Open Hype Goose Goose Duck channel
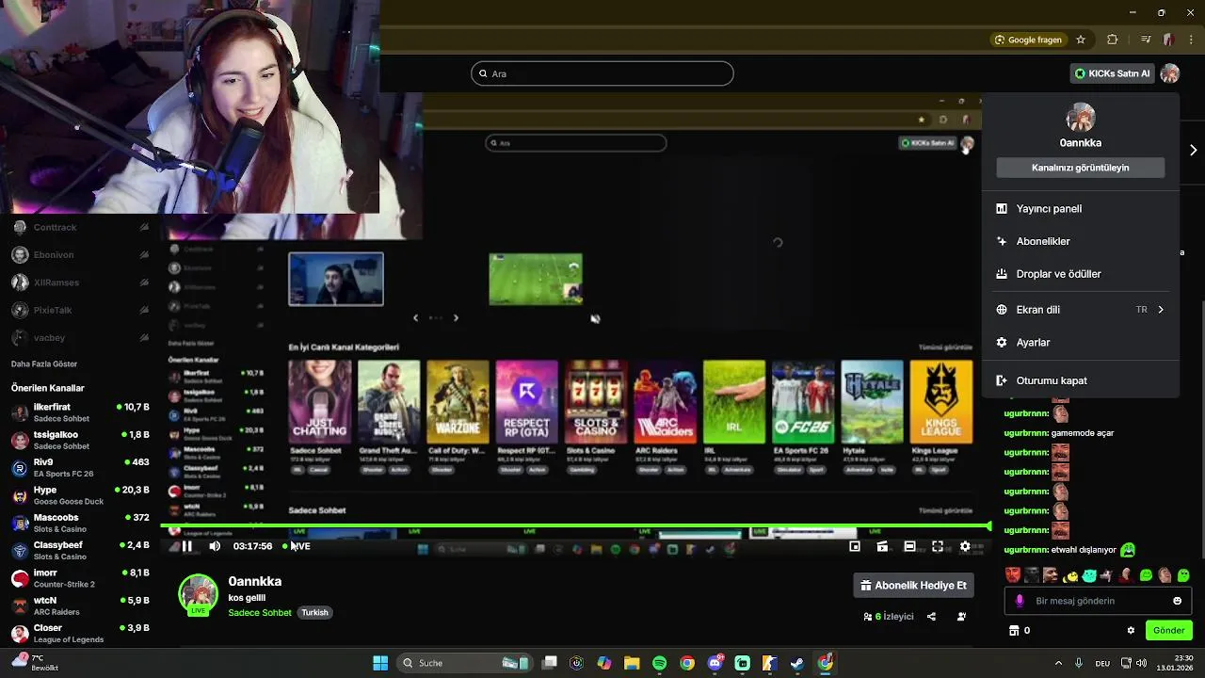 pyautogui.click(x=80, y=495)
